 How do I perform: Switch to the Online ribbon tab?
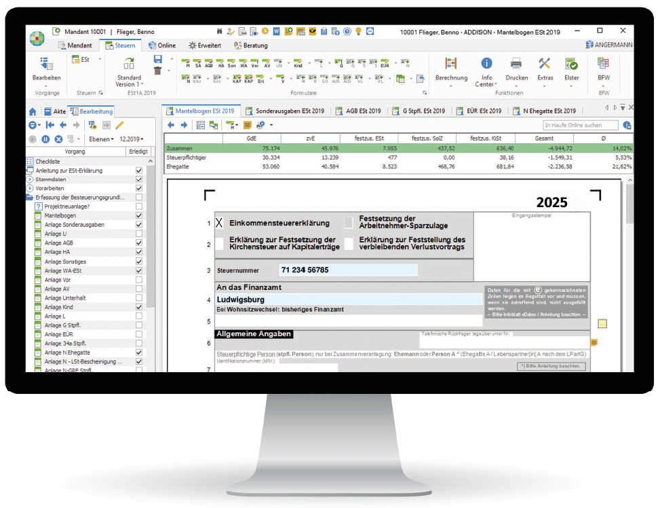click(x=161, y=46)
